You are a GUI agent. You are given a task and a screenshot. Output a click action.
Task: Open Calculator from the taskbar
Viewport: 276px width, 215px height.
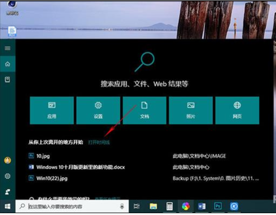click(170, 206)
